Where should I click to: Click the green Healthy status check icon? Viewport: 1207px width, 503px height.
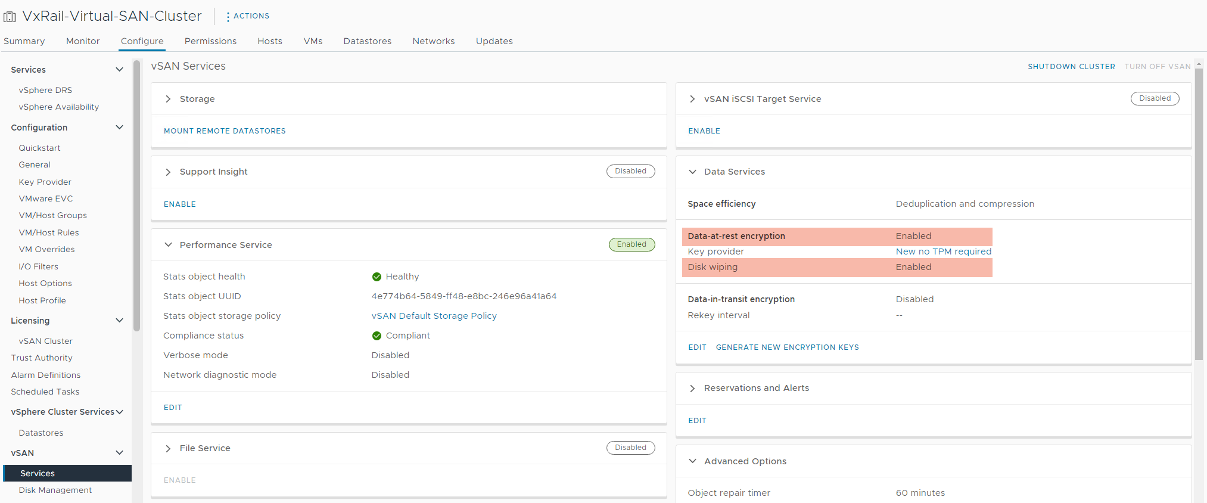(x=377, y=277)
